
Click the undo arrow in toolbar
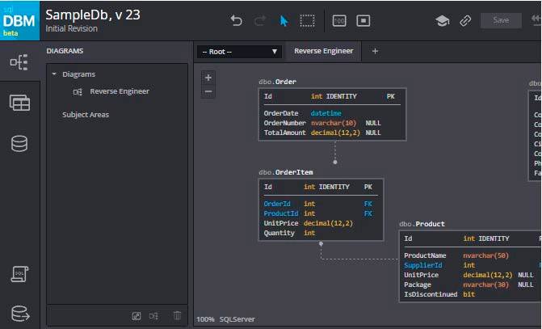236,21
